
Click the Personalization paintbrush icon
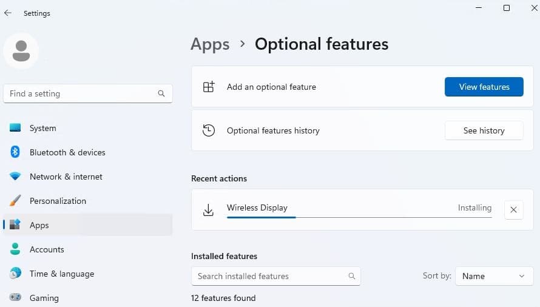pyautogui.click(x=15, y=201)
